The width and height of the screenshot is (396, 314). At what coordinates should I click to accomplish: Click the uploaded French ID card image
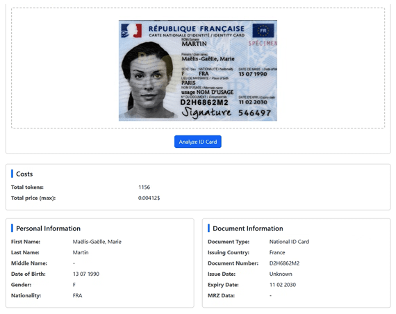pyautogui.click(x=198, y=70)
